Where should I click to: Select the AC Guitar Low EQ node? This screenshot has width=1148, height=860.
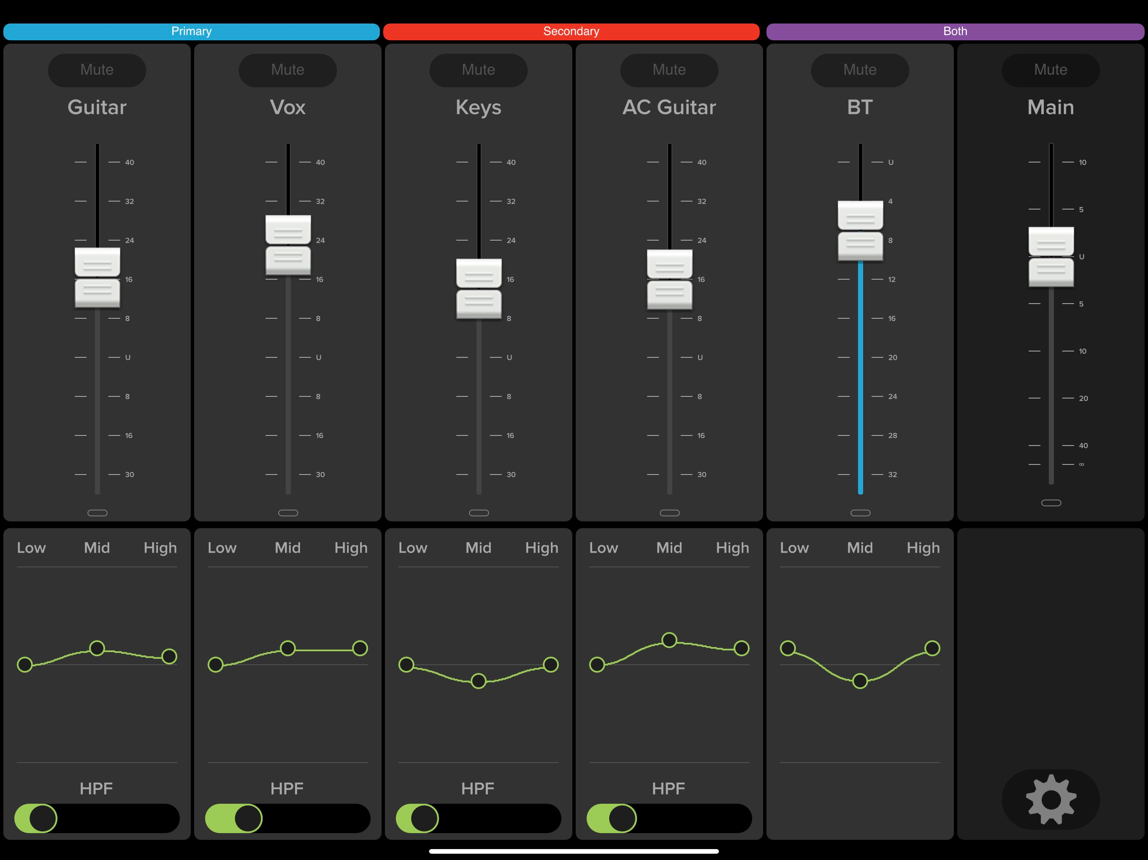pyautogui.click(x=597, y=664)
